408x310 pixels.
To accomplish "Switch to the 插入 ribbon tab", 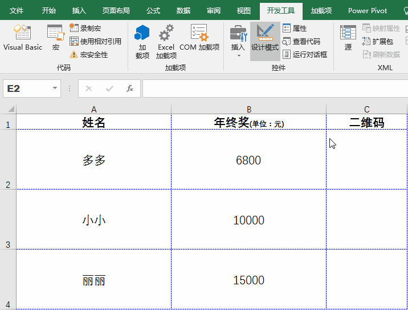I will coord(79,11).
